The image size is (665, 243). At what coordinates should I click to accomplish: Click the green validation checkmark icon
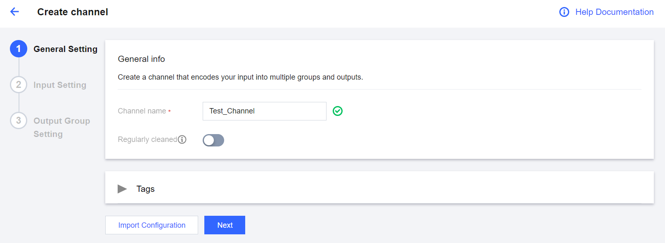[x=338, y=111]
